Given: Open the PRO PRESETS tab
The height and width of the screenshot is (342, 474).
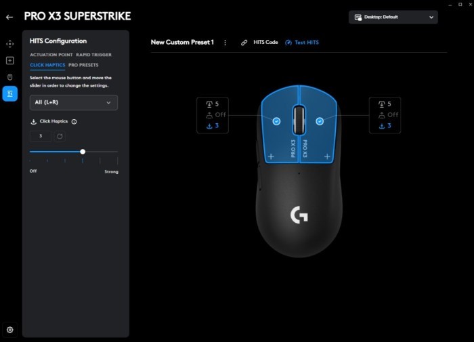Looking at the screenshot, I should 83,65.
